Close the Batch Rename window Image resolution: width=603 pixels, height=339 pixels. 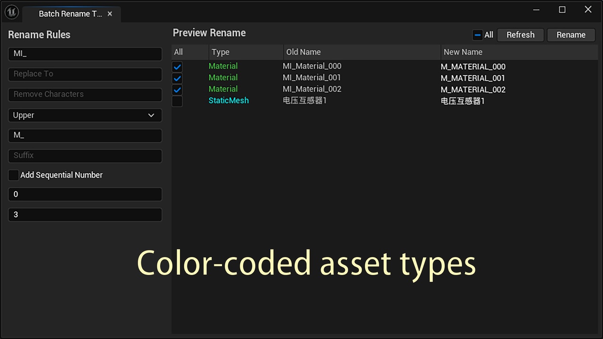pyautogui.click(x=588, y=9)
